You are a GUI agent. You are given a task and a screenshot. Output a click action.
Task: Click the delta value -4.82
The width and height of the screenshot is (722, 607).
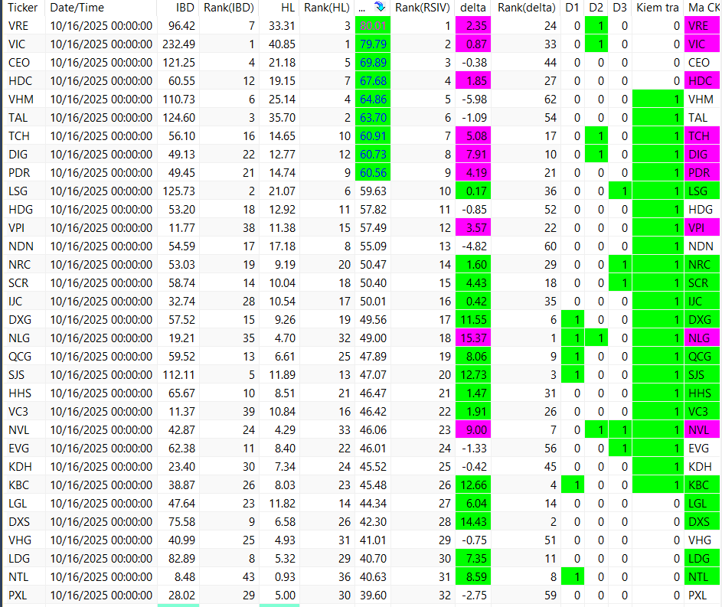coord(474,246)
